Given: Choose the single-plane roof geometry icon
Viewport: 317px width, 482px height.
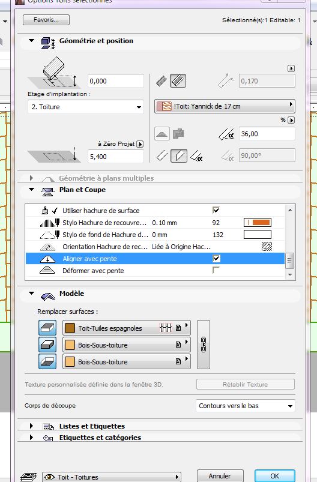Looking at the screenshot, I should 162,134.
